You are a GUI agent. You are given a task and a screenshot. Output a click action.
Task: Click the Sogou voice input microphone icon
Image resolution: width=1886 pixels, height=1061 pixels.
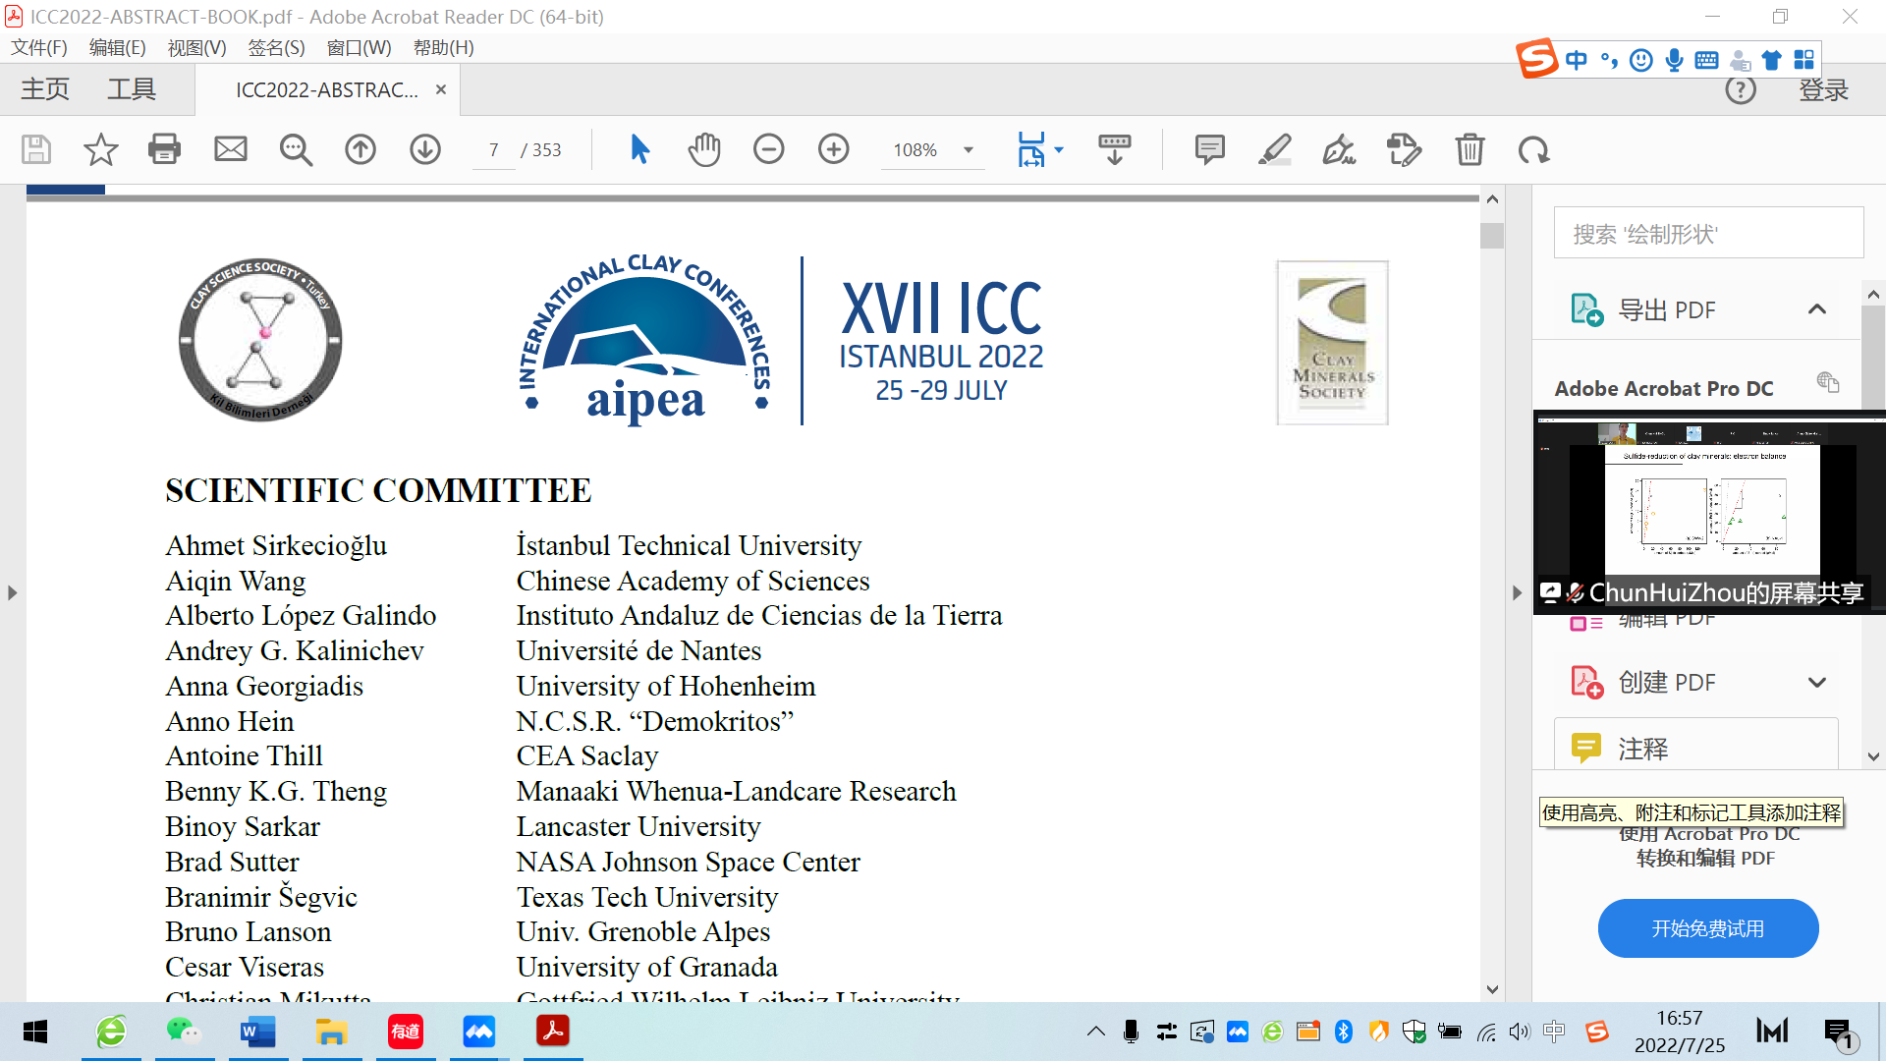click(x=1675, y=61)
